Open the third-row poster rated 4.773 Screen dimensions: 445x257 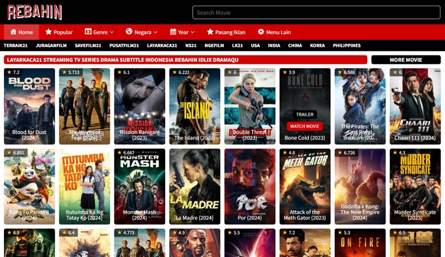[x=140, y=243]
